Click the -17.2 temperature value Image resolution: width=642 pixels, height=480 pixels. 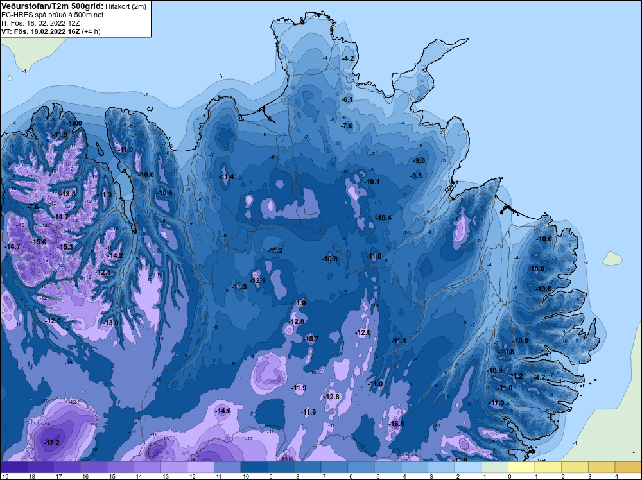(x=51, y=443)
